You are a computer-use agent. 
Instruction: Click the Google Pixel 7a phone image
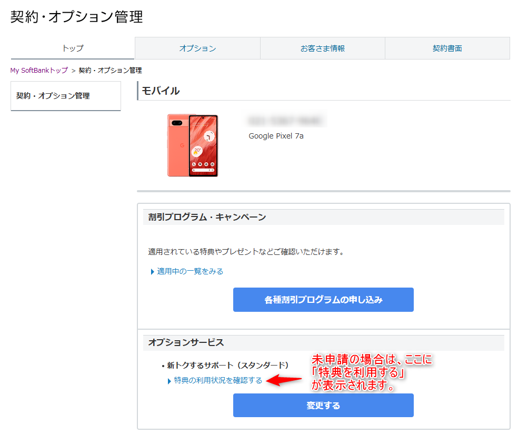tap(192, 145)
